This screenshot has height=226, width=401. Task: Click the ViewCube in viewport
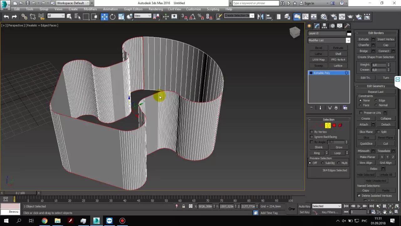[294, 32]
